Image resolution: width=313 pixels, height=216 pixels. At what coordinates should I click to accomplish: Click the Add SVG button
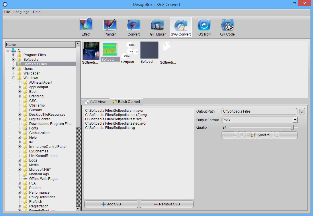(x=111, y=204)
